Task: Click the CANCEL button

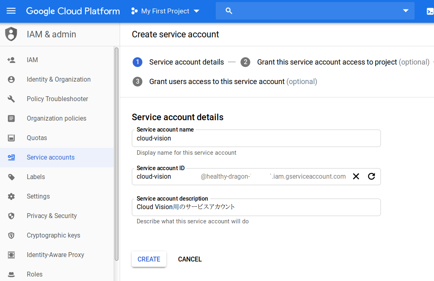Action: [x=190, y=259]
